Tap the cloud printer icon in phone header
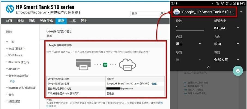Screen dimensions: 247x109 click(176, 12)
